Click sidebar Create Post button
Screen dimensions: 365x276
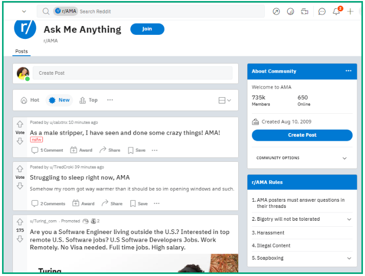(302, 135)
